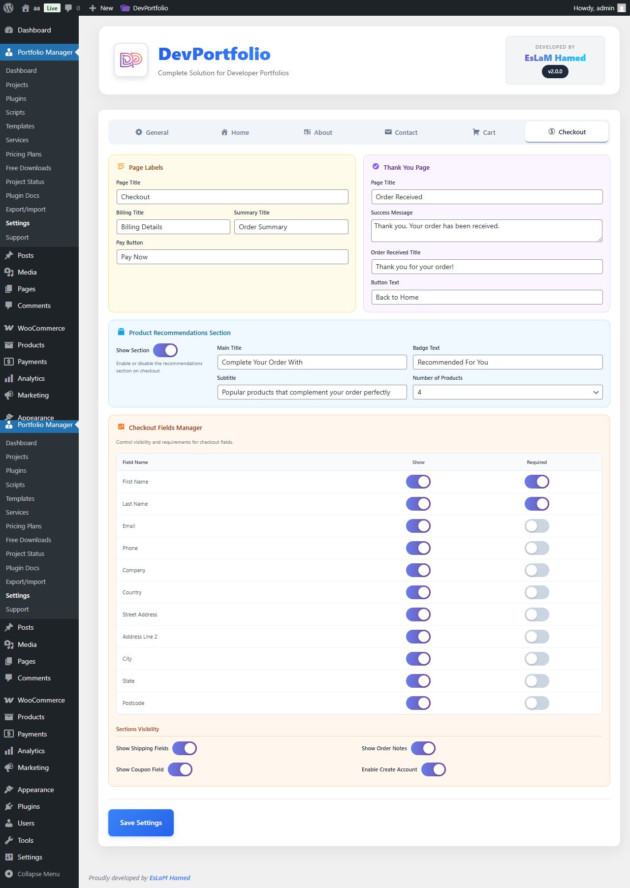The image size is (630, 888).
Task: Toggle Show for the Company field
Action: (x=418, y=570)
